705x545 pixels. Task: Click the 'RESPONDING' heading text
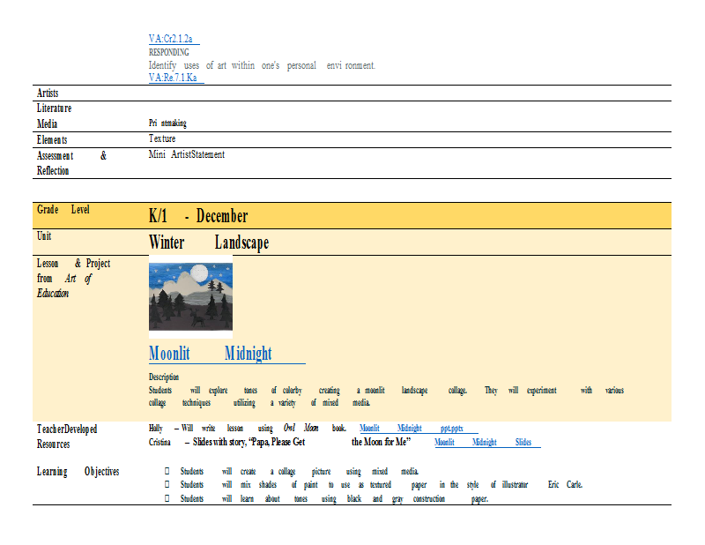pos(168,52)
